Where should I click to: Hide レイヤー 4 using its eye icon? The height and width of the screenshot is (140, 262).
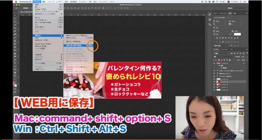click(x=214, y=79)
